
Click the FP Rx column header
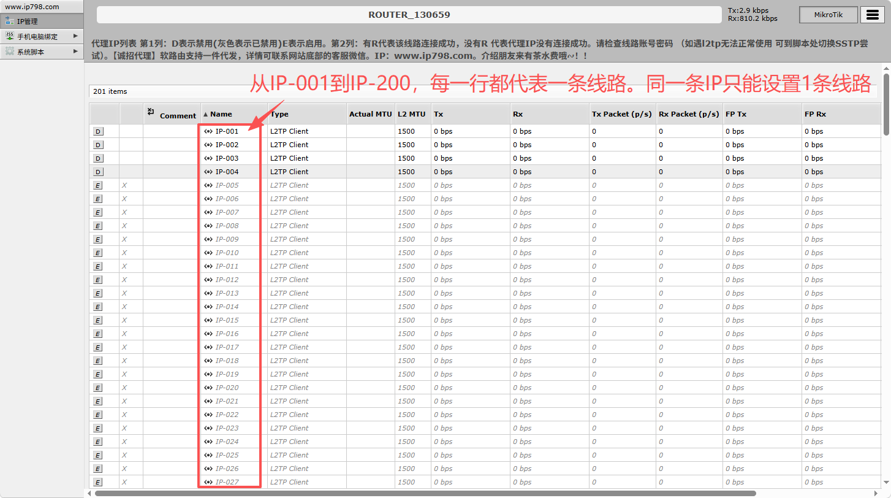coord(841,114)
